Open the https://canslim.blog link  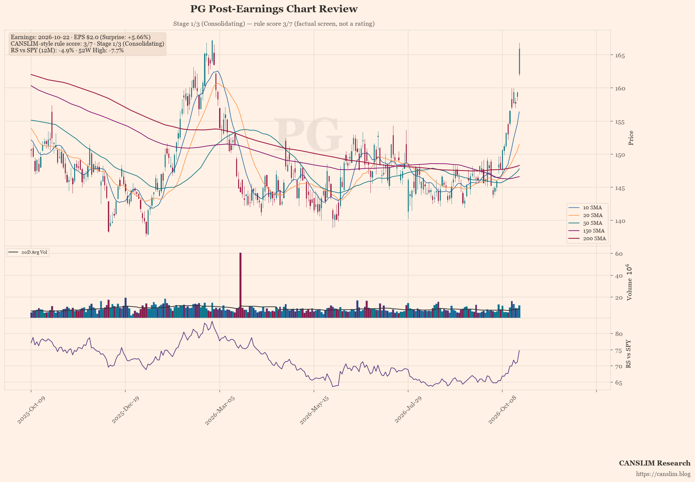663,474
